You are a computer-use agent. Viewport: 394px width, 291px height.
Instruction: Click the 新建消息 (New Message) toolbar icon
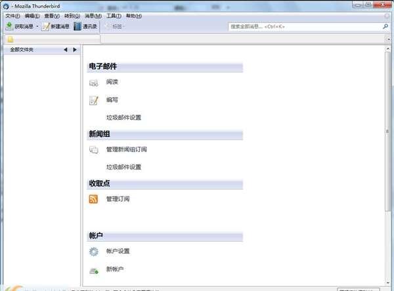click(45, 26)
